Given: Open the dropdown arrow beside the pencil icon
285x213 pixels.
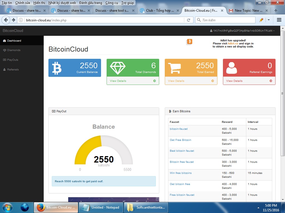Looking at the screenshot, I should click(x=269, y=20).
